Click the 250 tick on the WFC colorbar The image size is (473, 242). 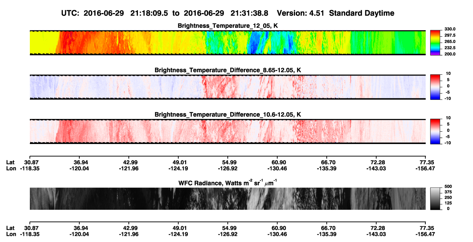tap(448, 197)
